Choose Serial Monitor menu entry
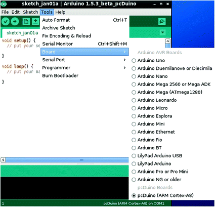This screenshot has width=215, height=207. (x=84, y=44)
